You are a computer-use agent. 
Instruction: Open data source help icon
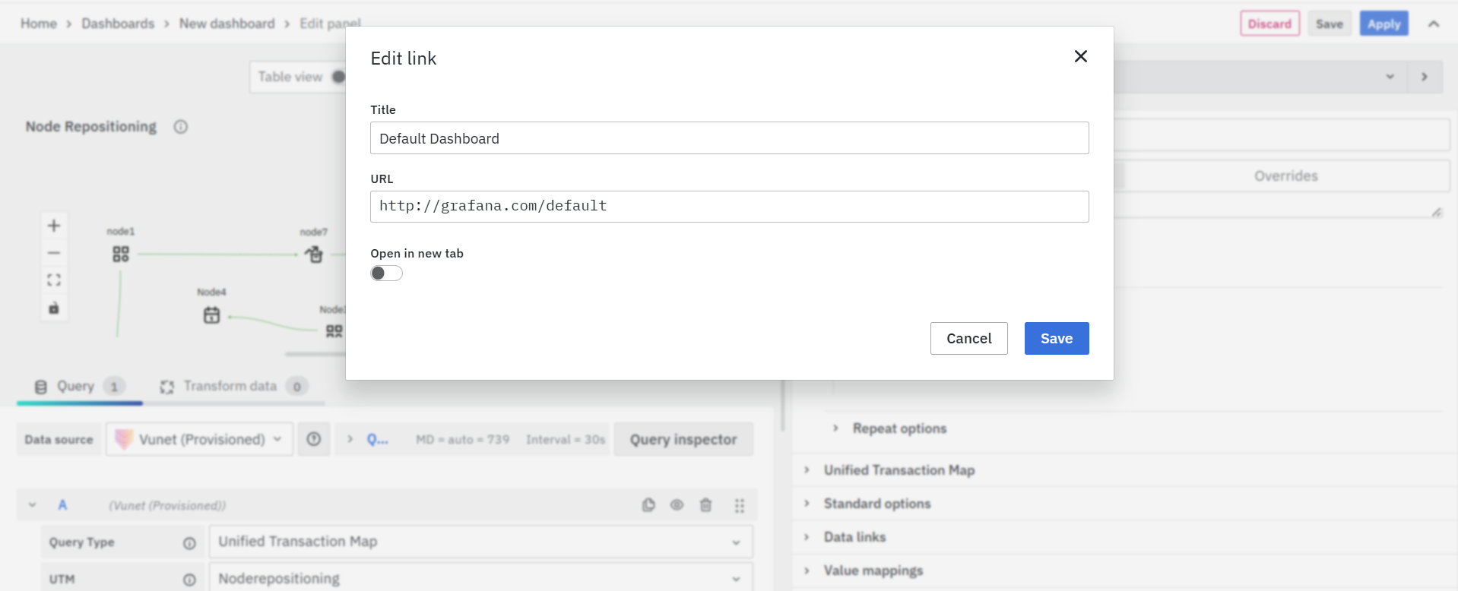pos(314,439)
